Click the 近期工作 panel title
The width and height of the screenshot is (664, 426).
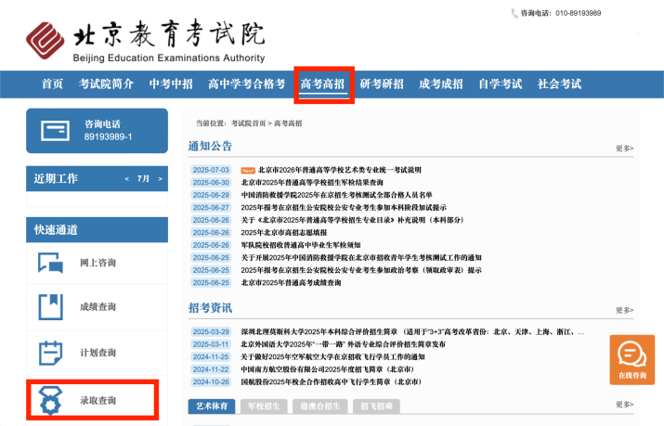(56, 179)
